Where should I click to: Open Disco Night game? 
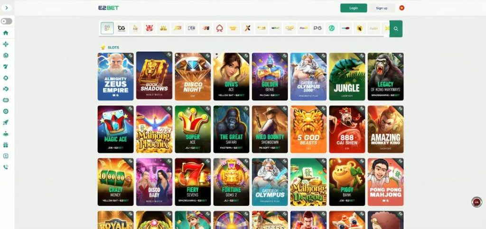point(193,76)
